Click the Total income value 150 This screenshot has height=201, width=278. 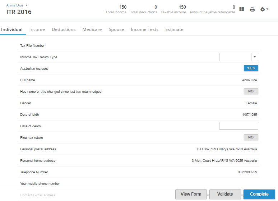click(123, 7)
